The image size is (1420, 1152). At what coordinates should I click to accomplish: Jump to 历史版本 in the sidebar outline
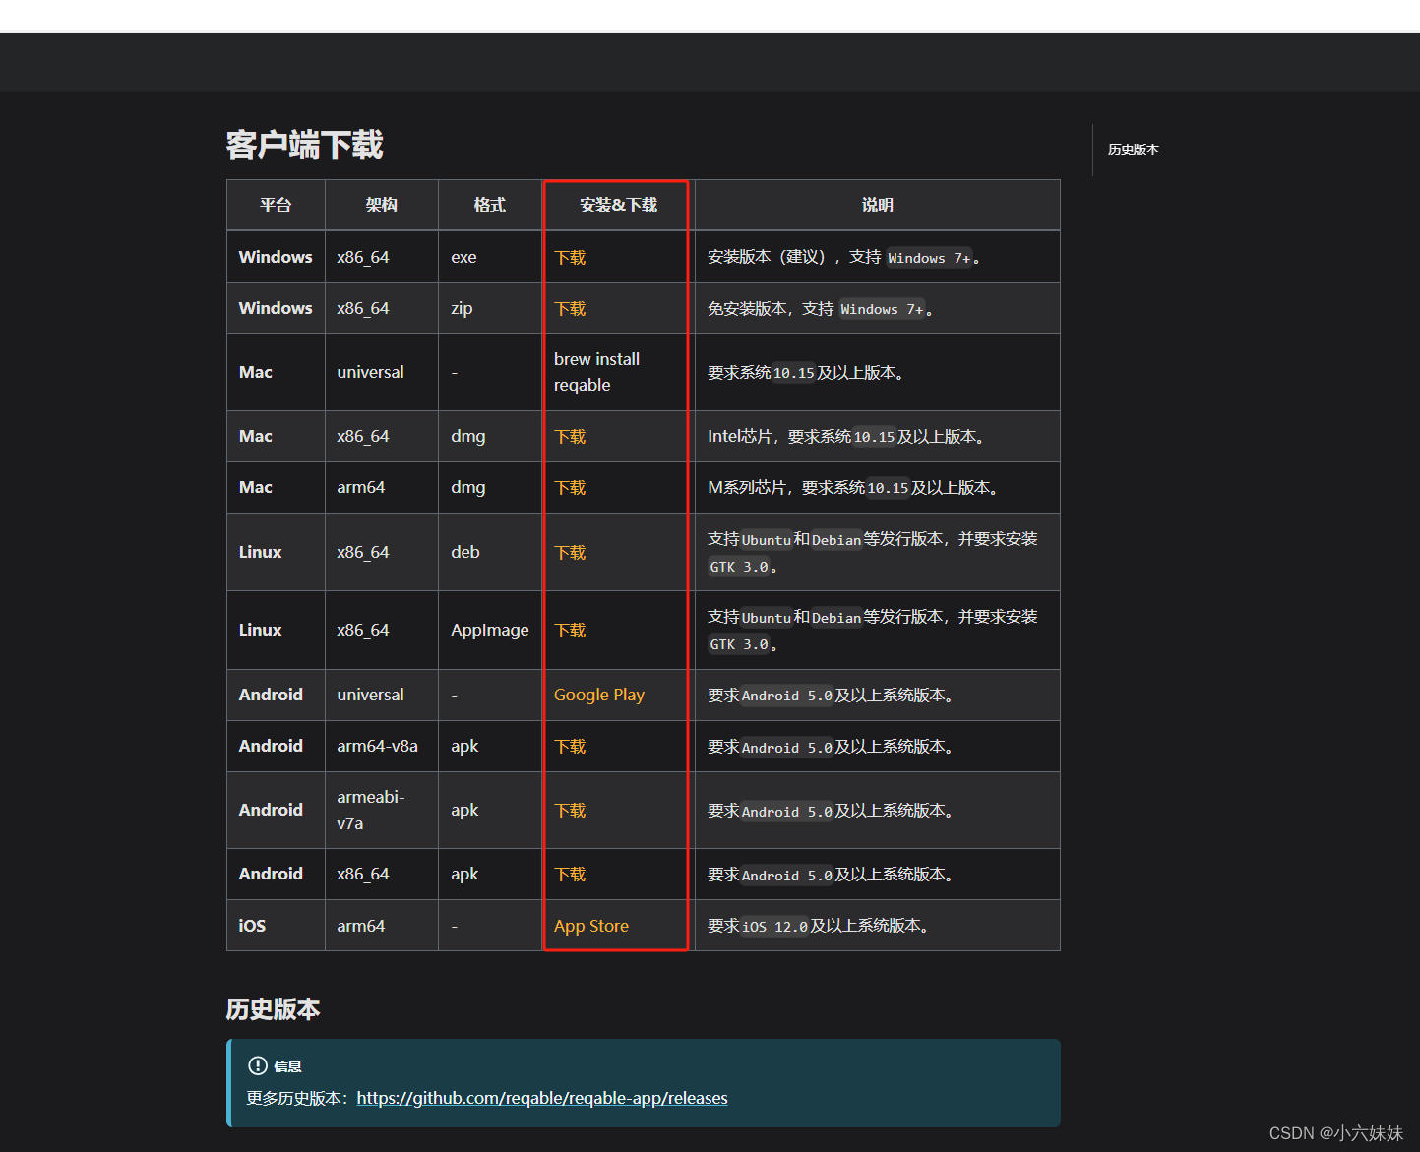point(1134,150)
